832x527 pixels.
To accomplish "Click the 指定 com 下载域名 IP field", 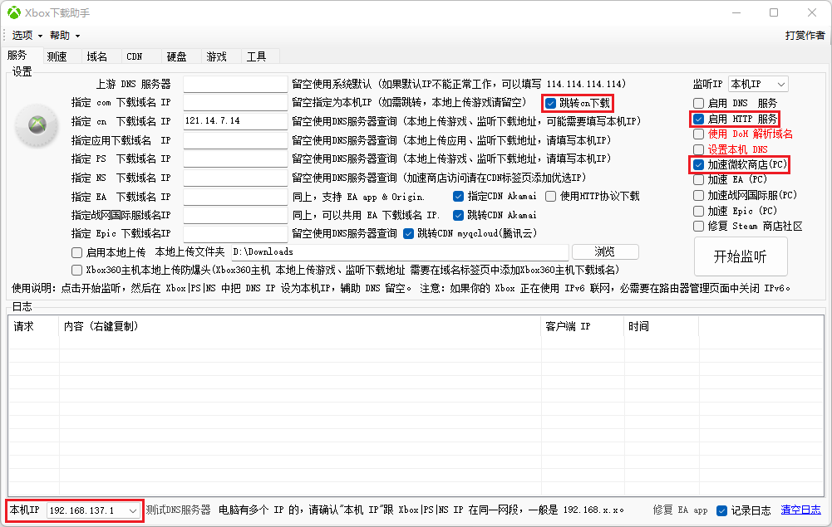I will [x=235, y=102].
